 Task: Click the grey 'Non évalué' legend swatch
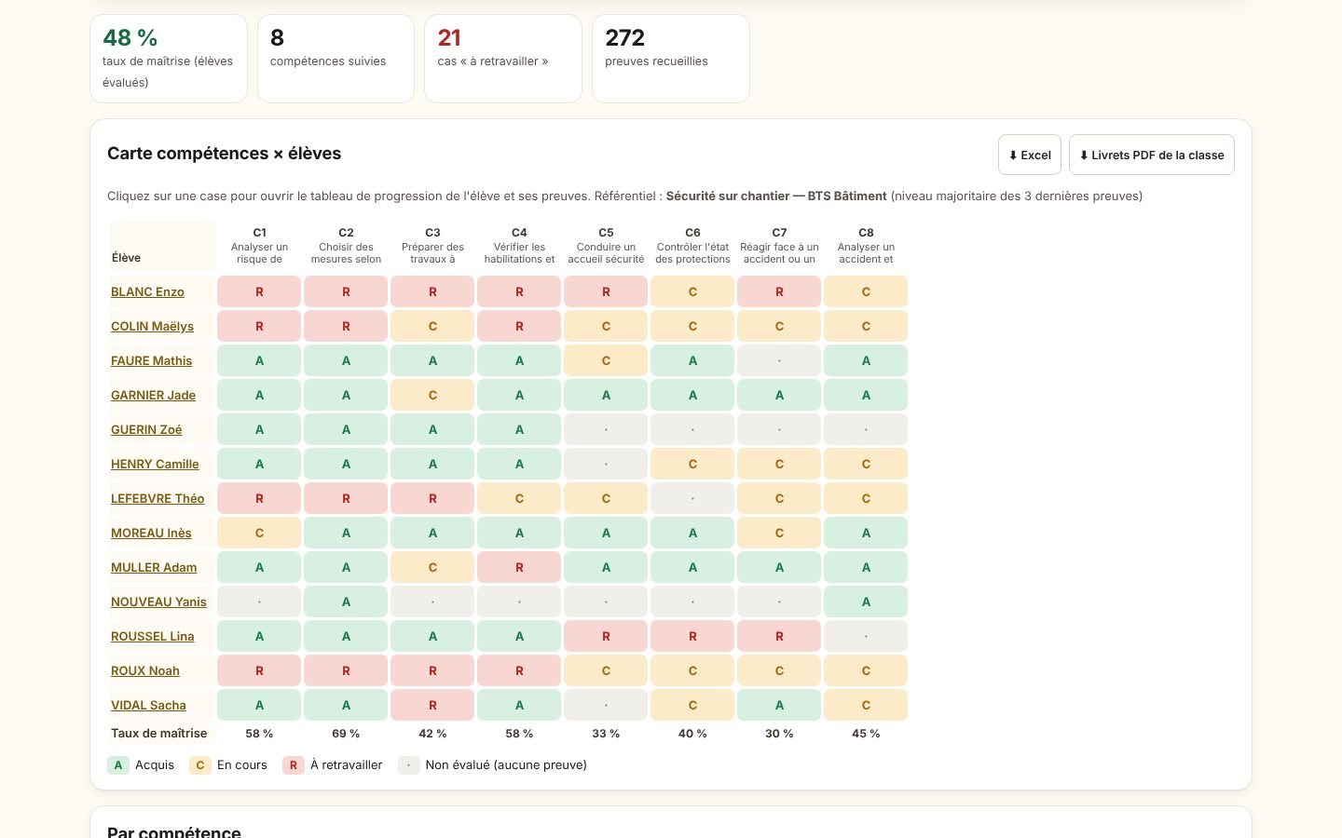click(409, 765)
